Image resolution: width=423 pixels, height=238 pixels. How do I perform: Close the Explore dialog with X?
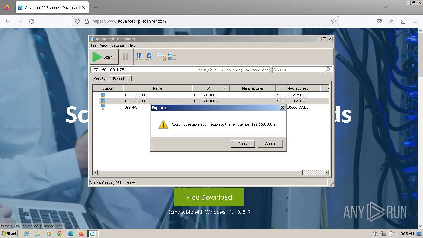pos(282,108)
